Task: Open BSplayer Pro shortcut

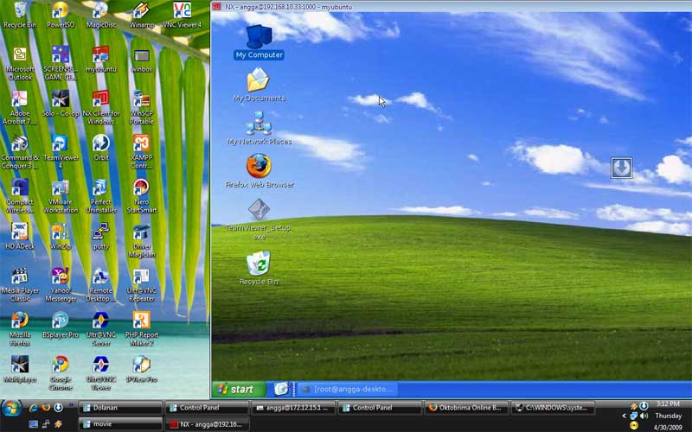Action: point(61,325)
